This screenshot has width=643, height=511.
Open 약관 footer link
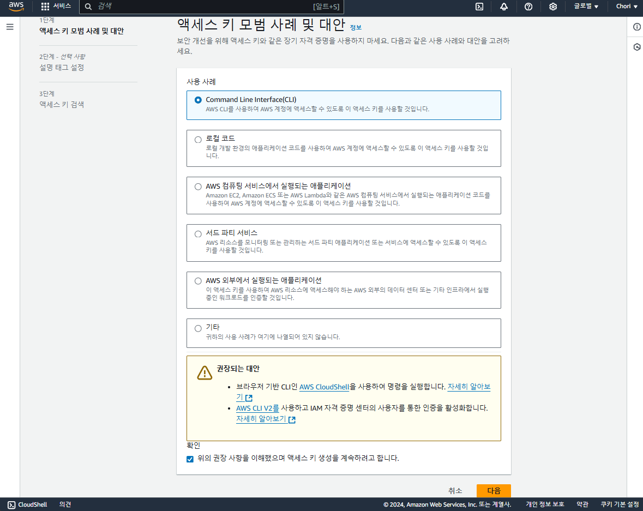tap(582, 504)
